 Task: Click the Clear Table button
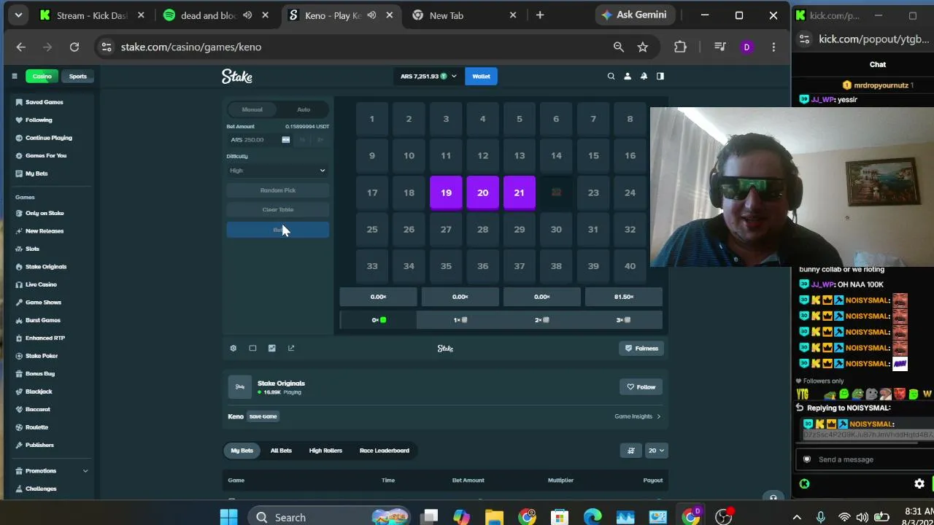(278, 210)
